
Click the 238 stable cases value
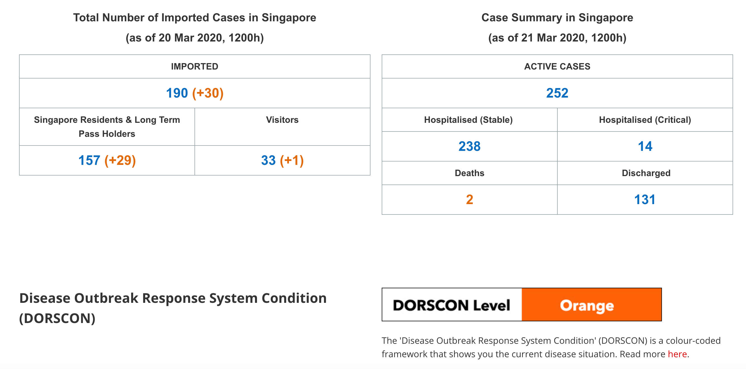point(469,146)
